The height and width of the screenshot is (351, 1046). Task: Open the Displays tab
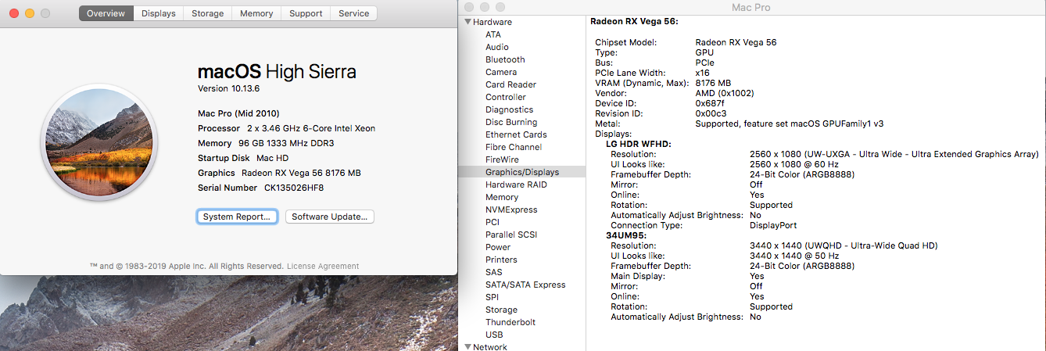pos(159,13)
